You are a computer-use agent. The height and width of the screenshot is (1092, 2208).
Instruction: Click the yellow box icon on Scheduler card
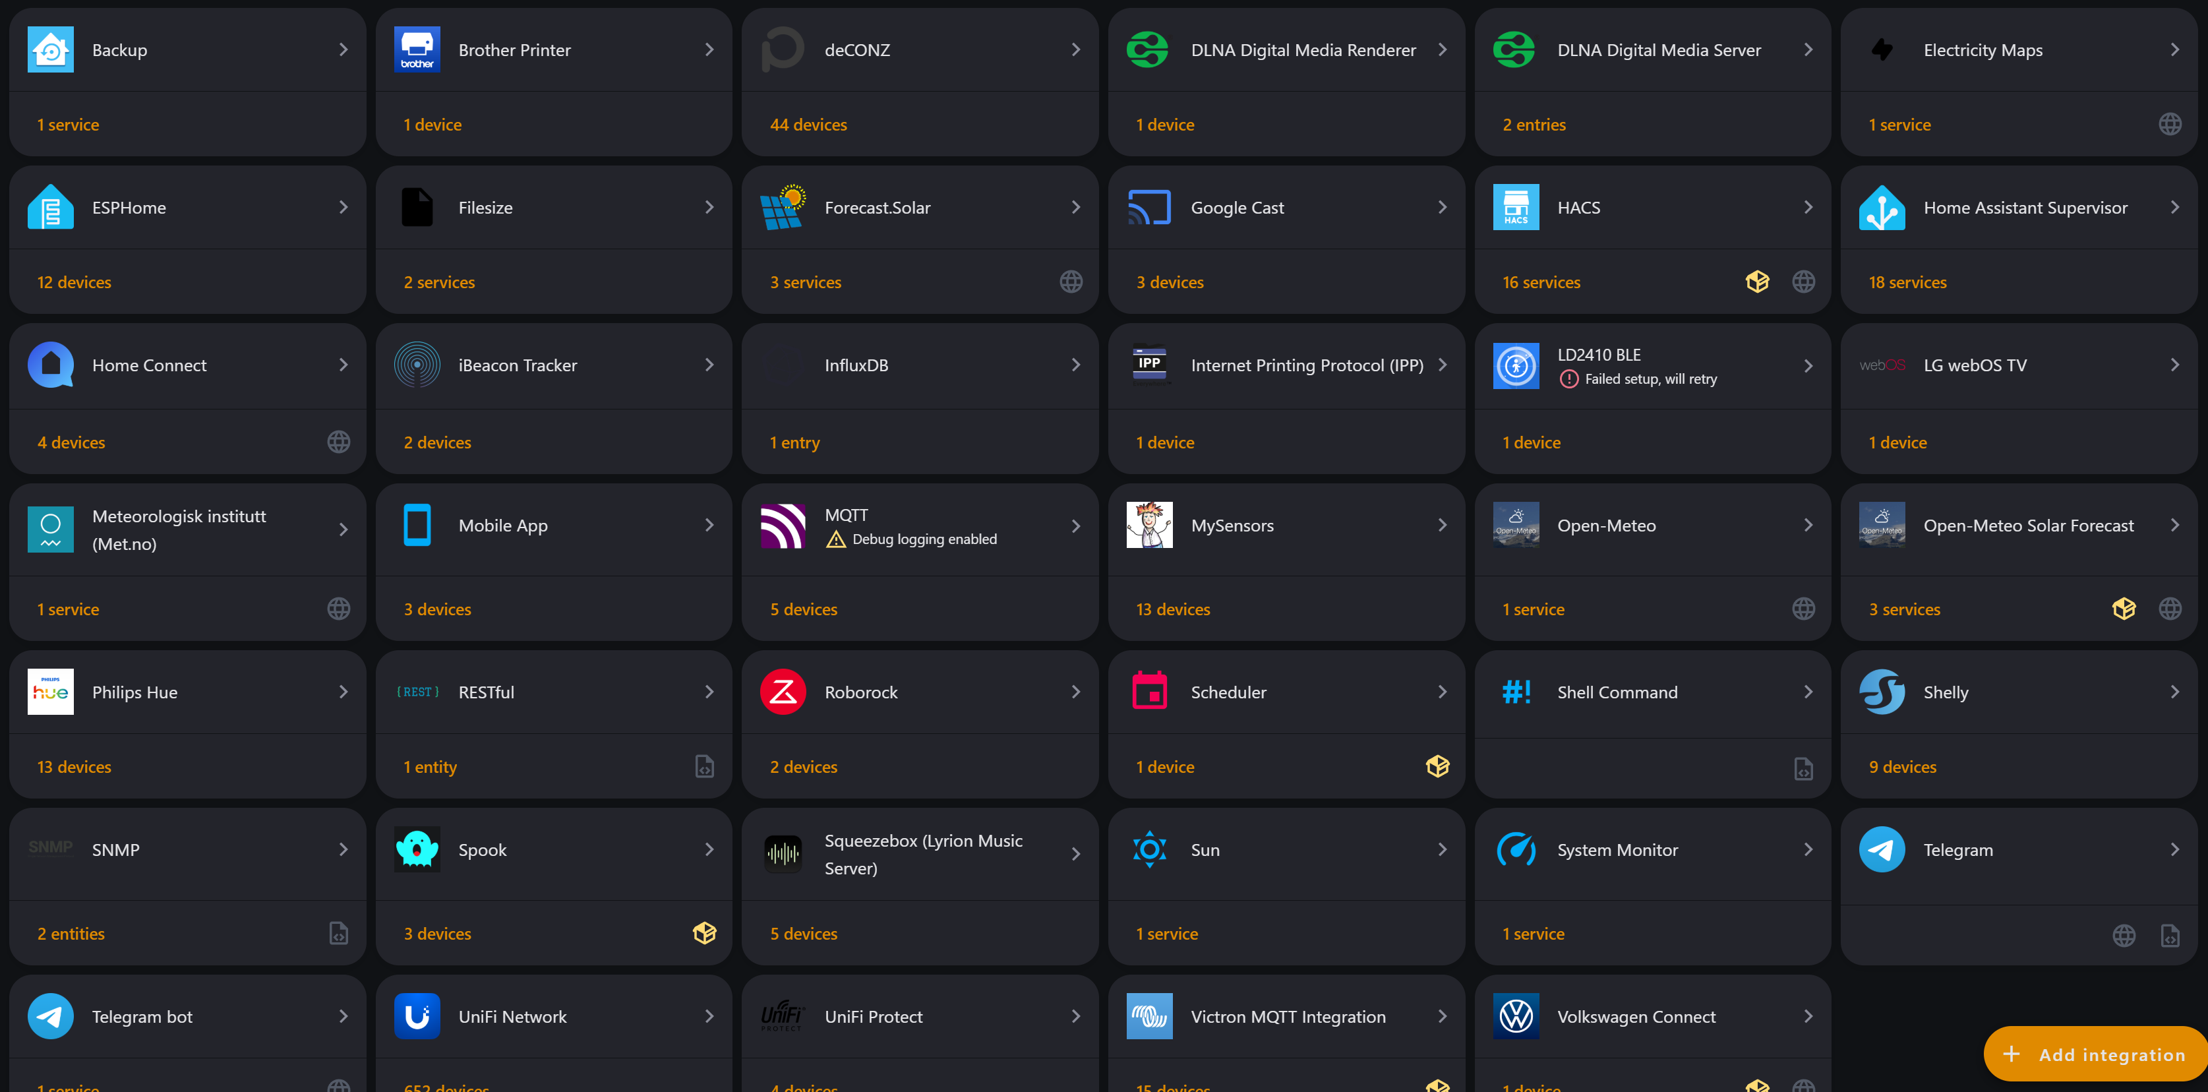coord(1437,766)
